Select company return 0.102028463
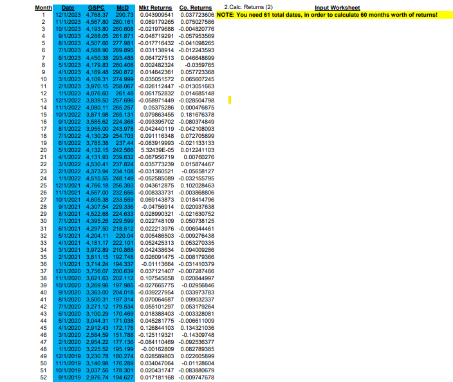The width and height of the screenshot is (453, 382). pyautogui.click(x=198, y=186)
